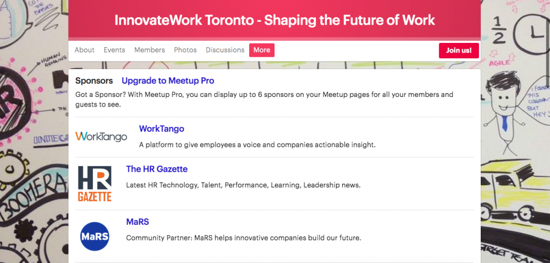The width and height of the screenshot is (550, 263).
Task: Click the HR Gazette logo image
Action: pos(95,184)
